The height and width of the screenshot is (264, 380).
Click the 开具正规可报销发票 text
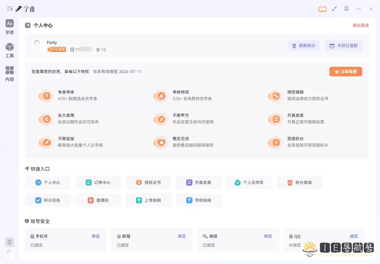[306, 122]
